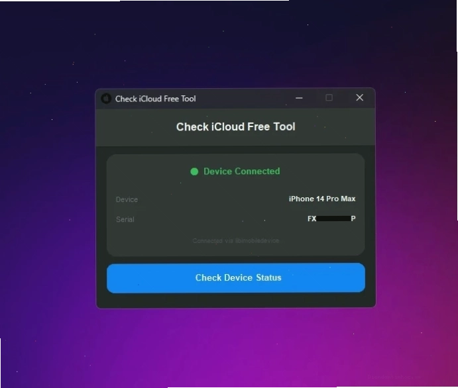Screen dimensions: 458x388
Task: Click the Check Device Status button
Action: pyautogui.click(x=236, y=277)
